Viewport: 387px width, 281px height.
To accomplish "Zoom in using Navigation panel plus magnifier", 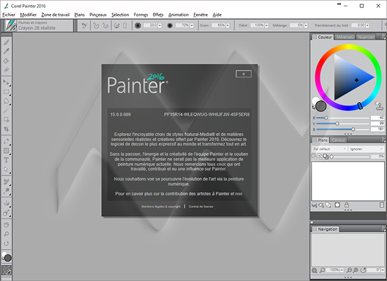I will (355, 270).
